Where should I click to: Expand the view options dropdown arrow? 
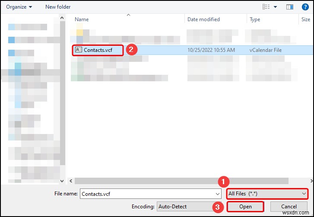pyautogui.click(x=276, y=7)
